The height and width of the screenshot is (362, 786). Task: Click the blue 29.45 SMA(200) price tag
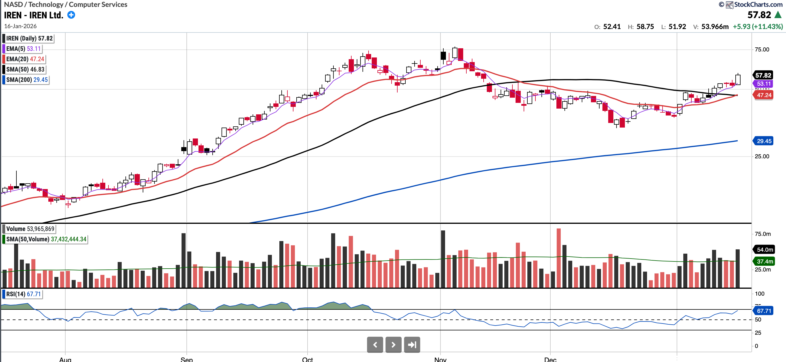(x=764, y=141)
